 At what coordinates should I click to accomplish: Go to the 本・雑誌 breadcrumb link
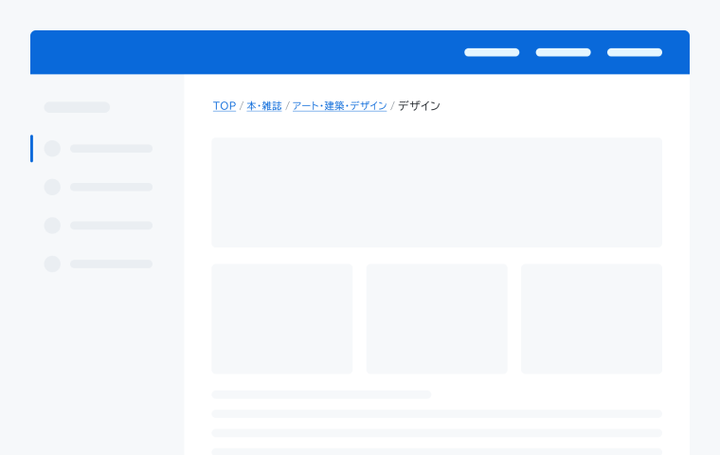pos(264,106)
